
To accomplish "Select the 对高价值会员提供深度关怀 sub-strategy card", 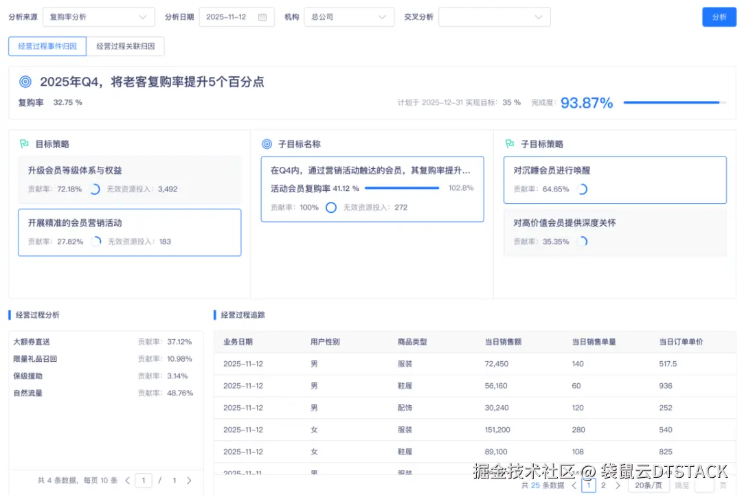I will pyautogui.click(x=615, y=233).
